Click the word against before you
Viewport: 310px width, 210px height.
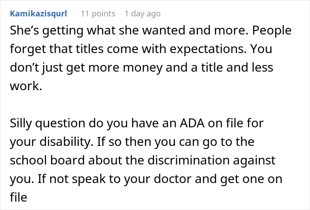click(254, 160)
